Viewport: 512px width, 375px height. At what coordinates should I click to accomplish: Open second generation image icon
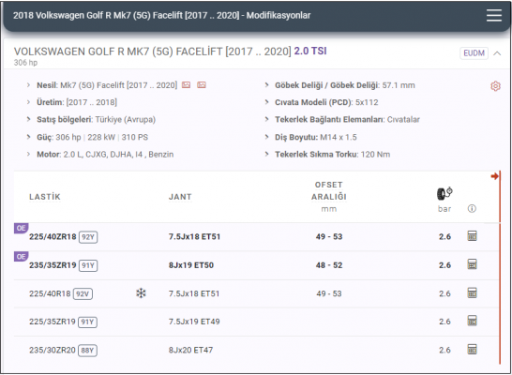point(202,85)
